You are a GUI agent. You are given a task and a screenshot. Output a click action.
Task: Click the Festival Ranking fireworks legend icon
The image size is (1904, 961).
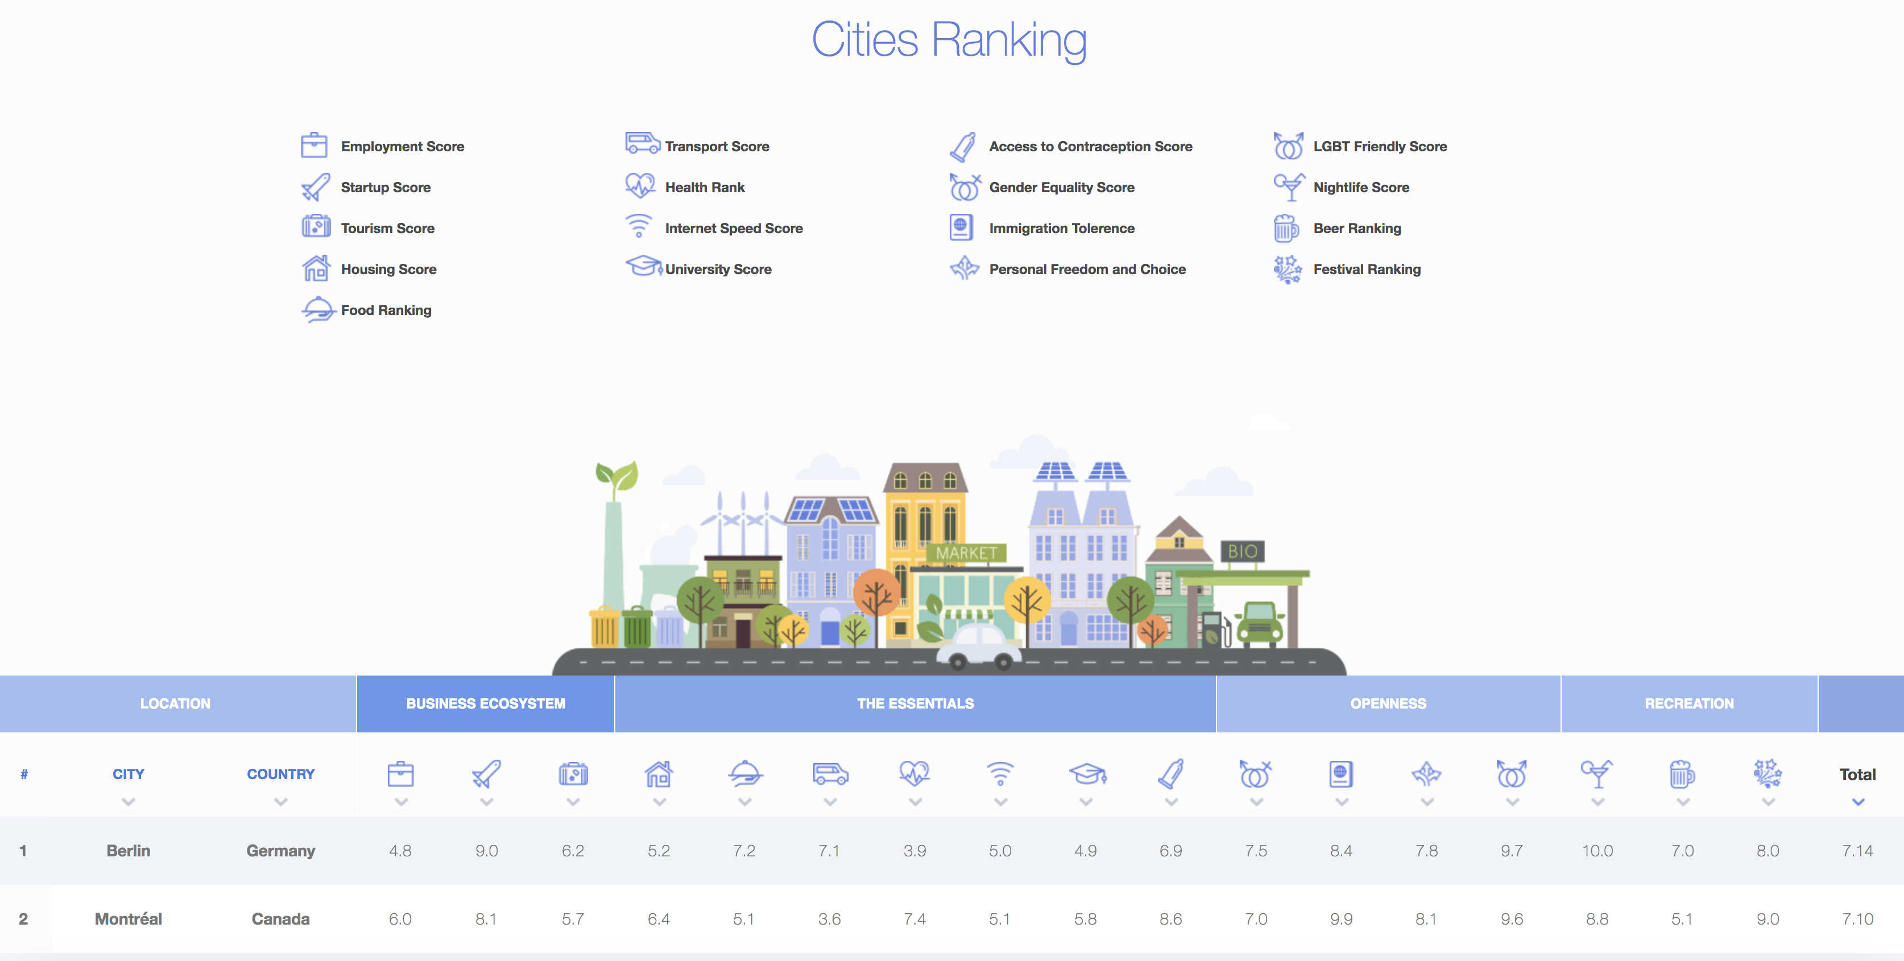coord(1288,269)
